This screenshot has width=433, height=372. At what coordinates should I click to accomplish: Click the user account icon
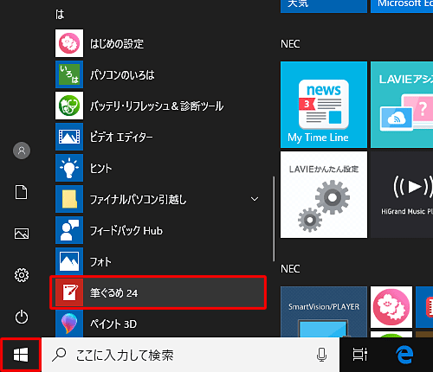pyautogui.click(x=22, y=151)
